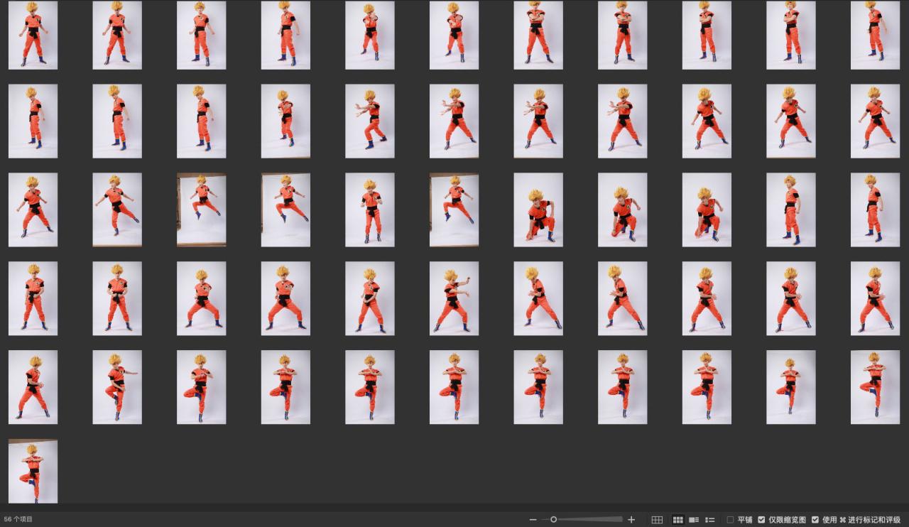The height and width of the screenshot is (527, 909).
Task: Toggle 使用 ⌘ 进行标记和评级 checkbox
Action: (815, 520)
